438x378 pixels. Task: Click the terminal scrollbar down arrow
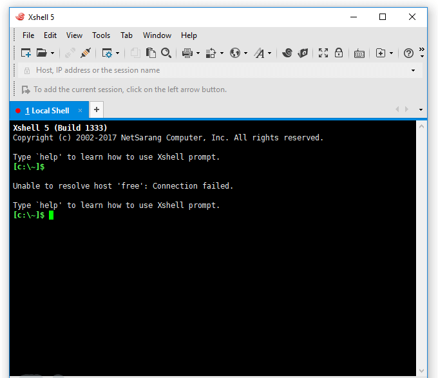click(x=421, y=371)
